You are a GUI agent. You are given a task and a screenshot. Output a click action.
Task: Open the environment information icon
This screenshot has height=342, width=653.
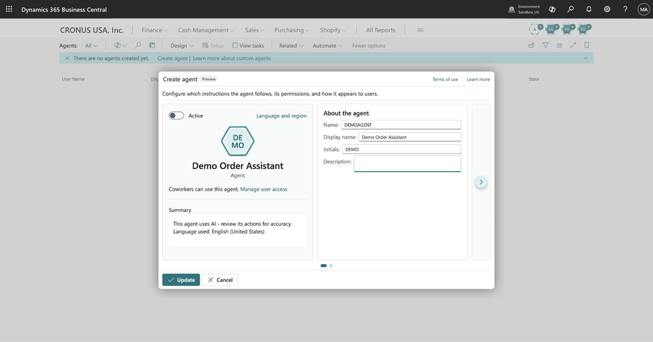pos(511,9)
